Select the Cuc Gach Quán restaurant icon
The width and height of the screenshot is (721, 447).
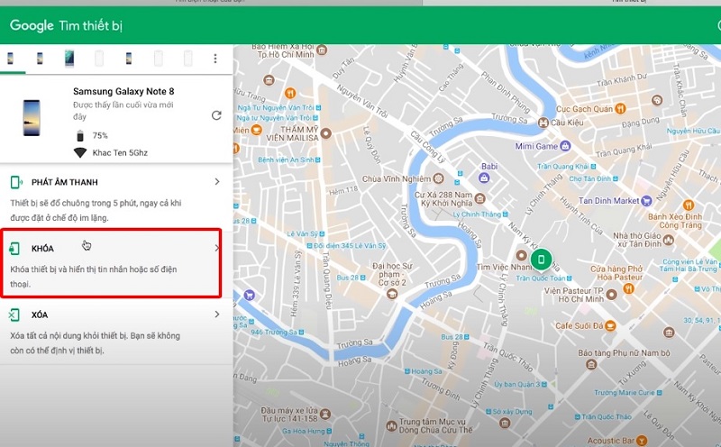(620, 108)
